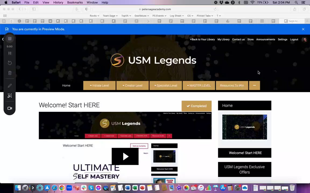Open the favorites grid icon
This screenshot has height=193, width=310.
[x=5, y=16]
